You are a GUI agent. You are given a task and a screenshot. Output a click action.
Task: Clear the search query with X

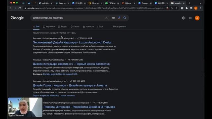(x=106, y=18)
